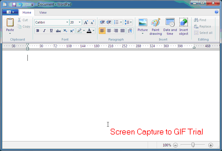
Task: Click the Increase indent icon
Action: [109, 22]
